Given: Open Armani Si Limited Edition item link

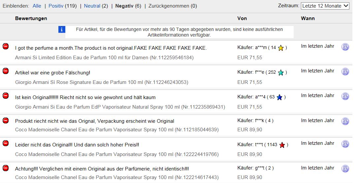Looking at the screenshot, I should click(104, 58).
